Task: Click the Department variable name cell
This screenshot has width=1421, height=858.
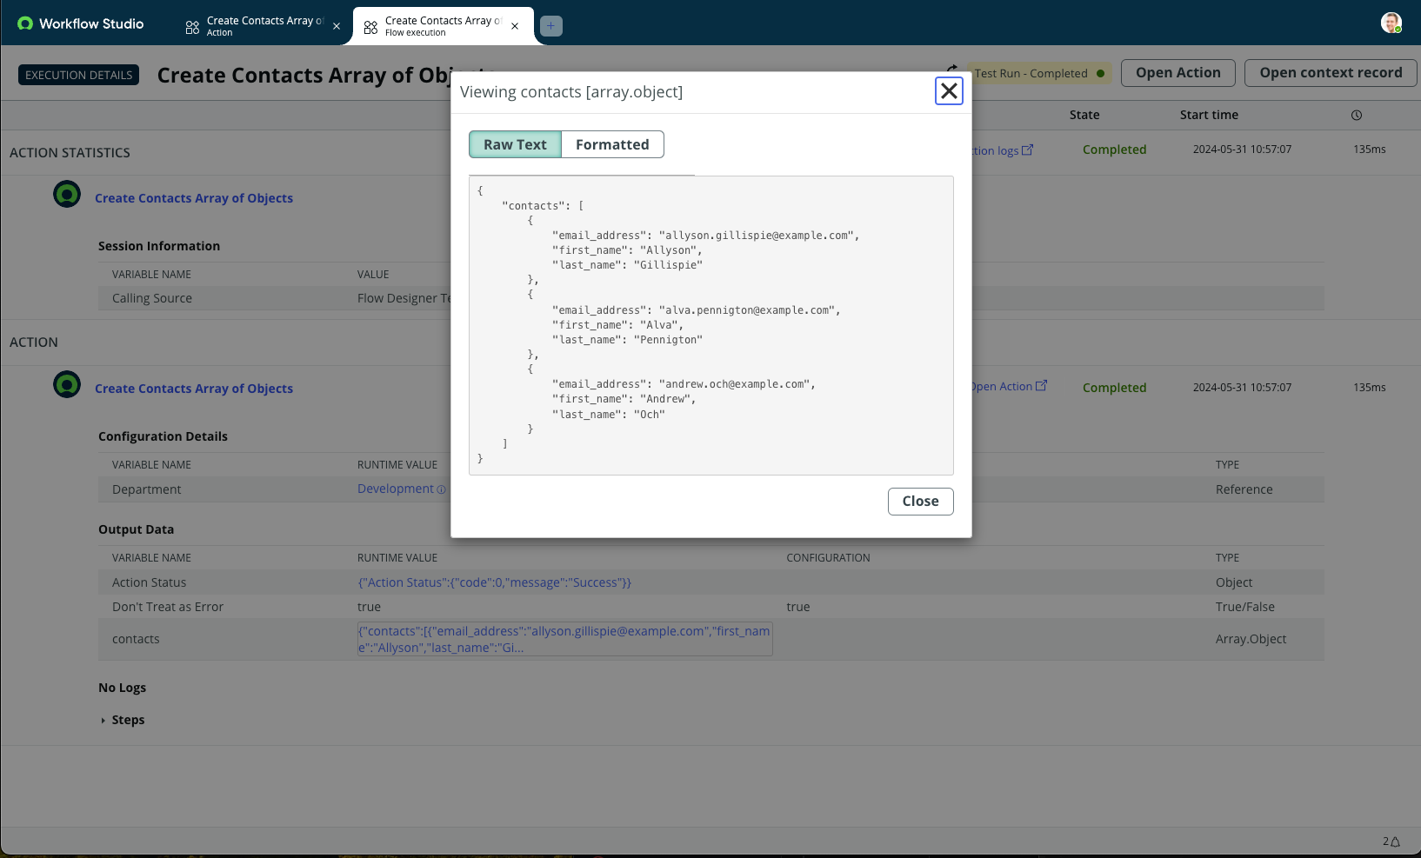Action: pyautogui.click(x=146, y=489)
